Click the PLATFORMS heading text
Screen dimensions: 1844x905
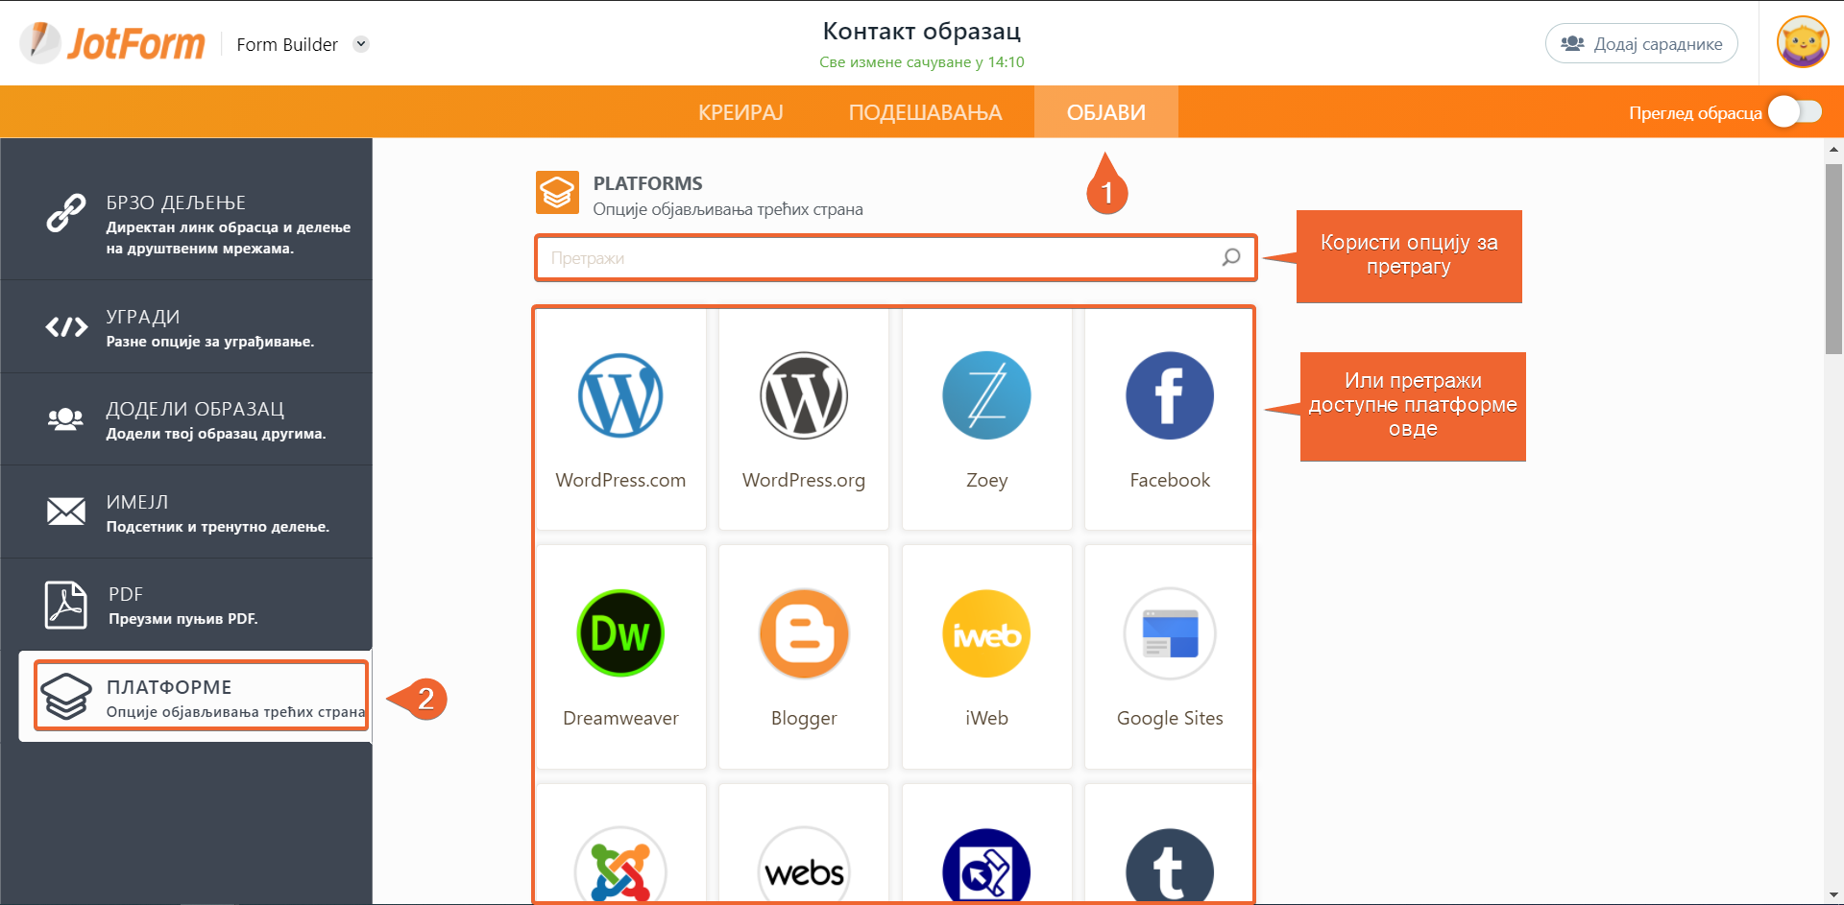[x=647, y=183]
